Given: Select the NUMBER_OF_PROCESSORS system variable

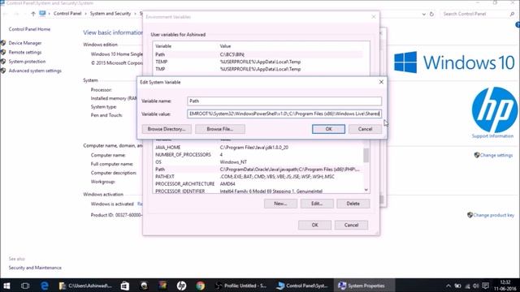Looking at the screenshot, I should (x=258, y=155).
